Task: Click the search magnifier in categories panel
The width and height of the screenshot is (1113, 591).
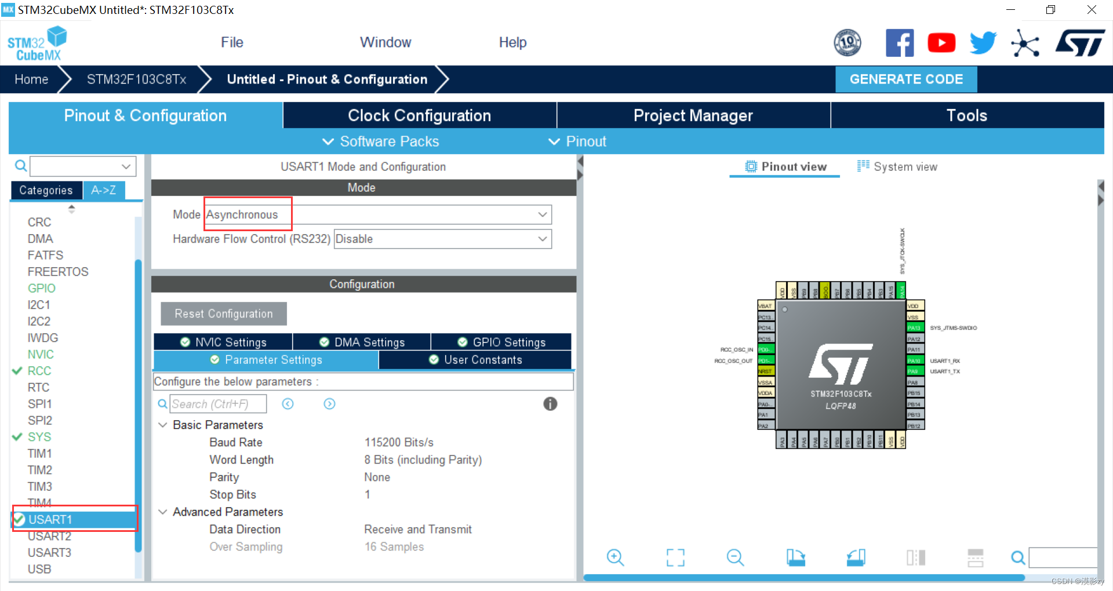Action: [21, 166]
